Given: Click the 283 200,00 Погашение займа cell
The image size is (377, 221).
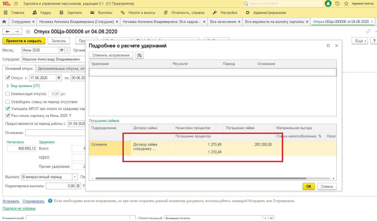Looking at the screenshot, I should coord(249,145).
